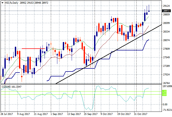Image resolution: width=172 pixels, height=117 pixels.
Task: Click the 0.00 CCI scale value
Action: pyautogui.click(x=165, y=104)
